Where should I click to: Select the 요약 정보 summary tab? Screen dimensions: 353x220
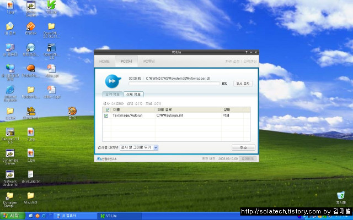(x=113, y=94)
